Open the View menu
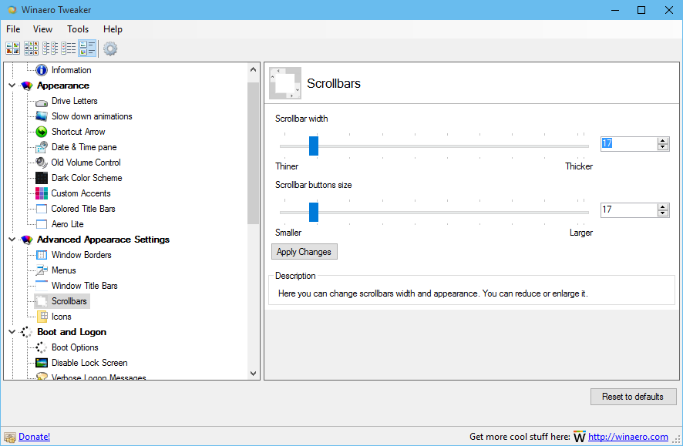This screenshot has height=446, width=683. click(x=42, y=29)
